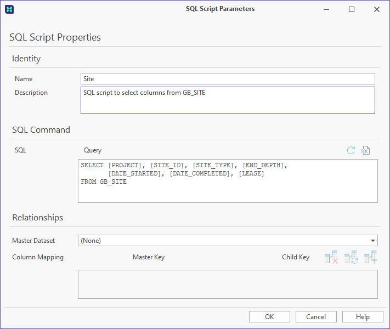
Task: Close the SQL Script Parameters dialog
Action: (x=377, y=9)
